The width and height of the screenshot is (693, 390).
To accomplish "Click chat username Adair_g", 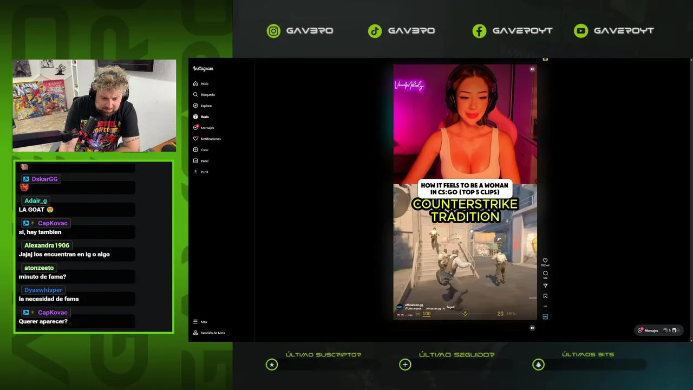I will pos(36,201).
